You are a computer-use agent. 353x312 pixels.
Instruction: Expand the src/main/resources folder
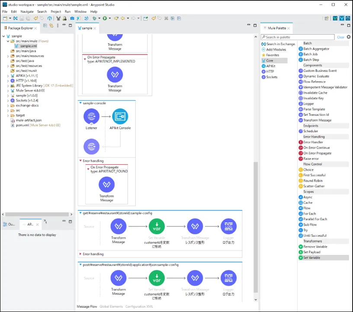8,56
